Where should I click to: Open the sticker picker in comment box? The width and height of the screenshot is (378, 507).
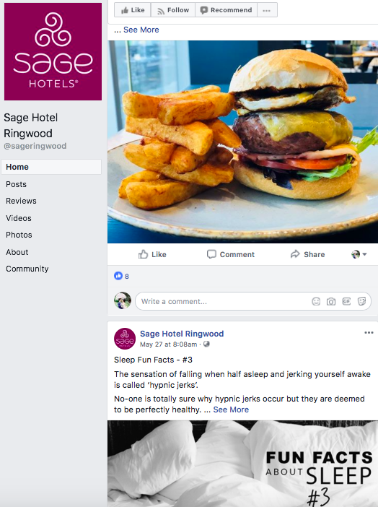[362, 301]
